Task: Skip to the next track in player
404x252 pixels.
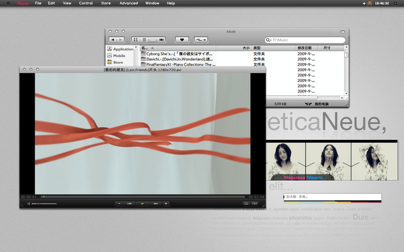Action: pyautogui.click(x=155, y=203)
